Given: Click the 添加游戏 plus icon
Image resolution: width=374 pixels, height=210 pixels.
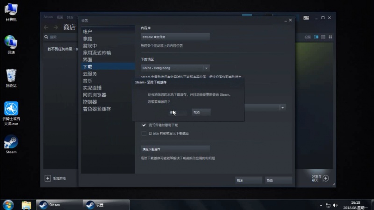Looking at the screenshot, I should click(x=48, y=178).
